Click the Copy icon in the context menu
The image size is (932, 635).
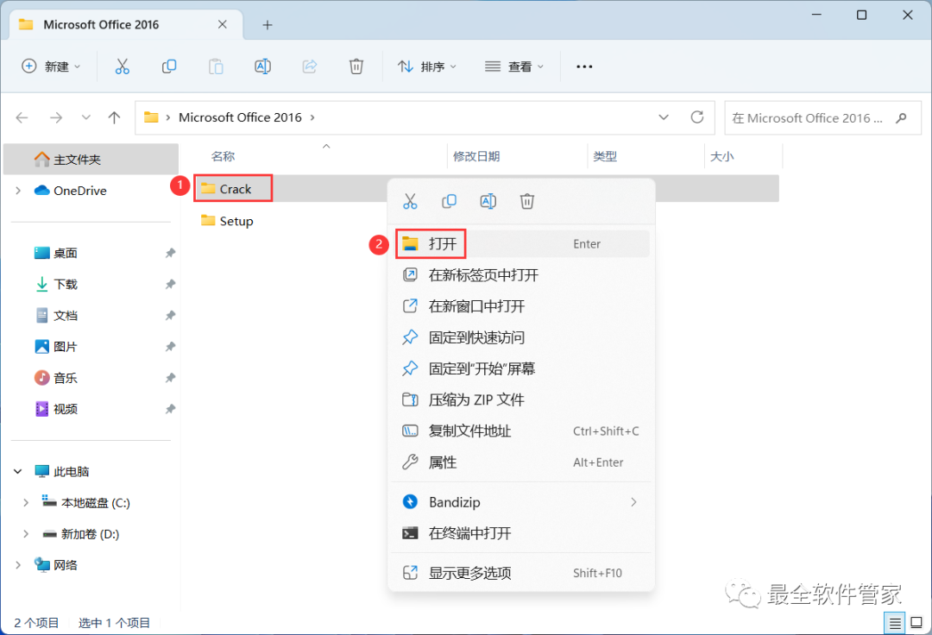(x=449, y=201)
